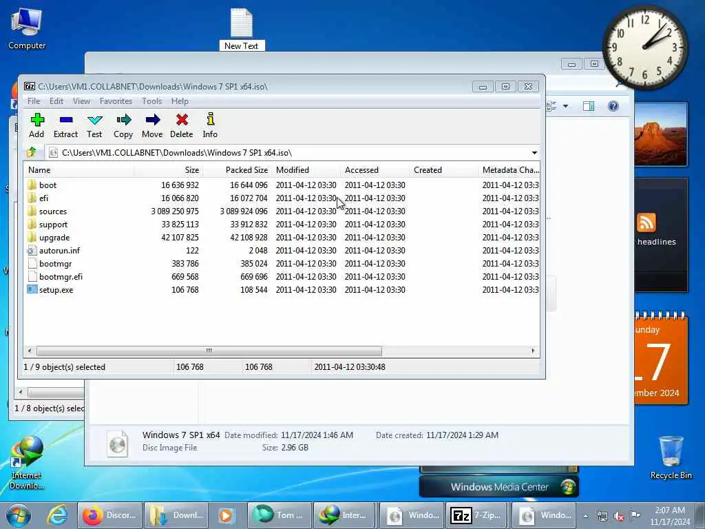
Task: Select the bootmgr.efi file
Action: (x=61, y=277)
